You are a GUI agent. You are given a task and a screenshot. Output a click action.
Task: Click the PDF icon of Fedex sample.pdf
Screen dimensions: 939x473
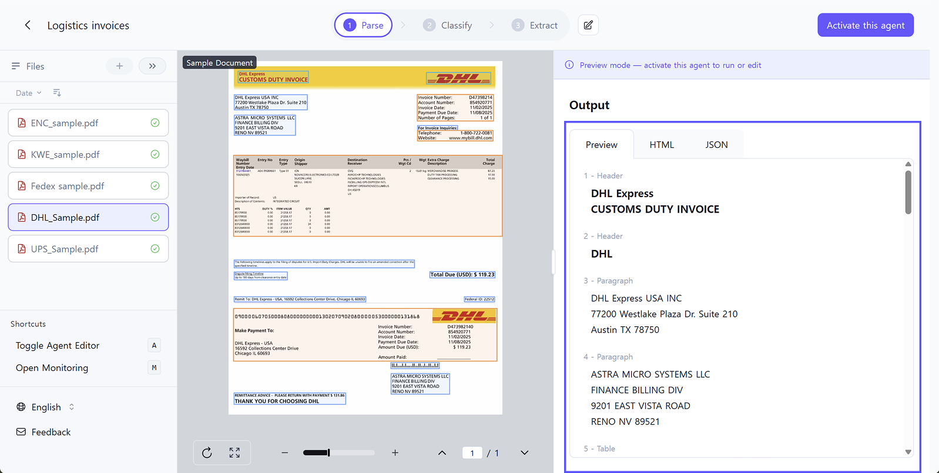click(x=22, y=186)
